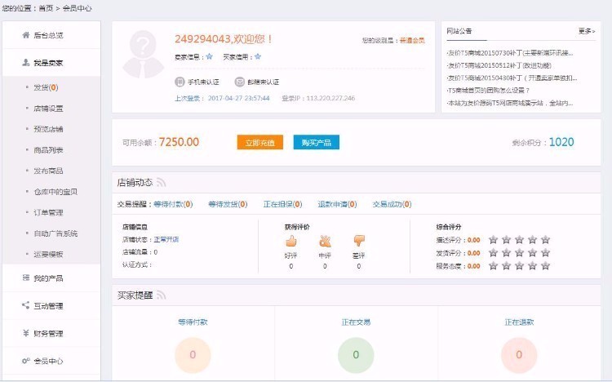Click the 正在退款 red circle counter

519,355
